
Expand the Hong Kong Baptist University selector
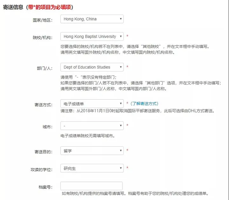coord(92,37)
